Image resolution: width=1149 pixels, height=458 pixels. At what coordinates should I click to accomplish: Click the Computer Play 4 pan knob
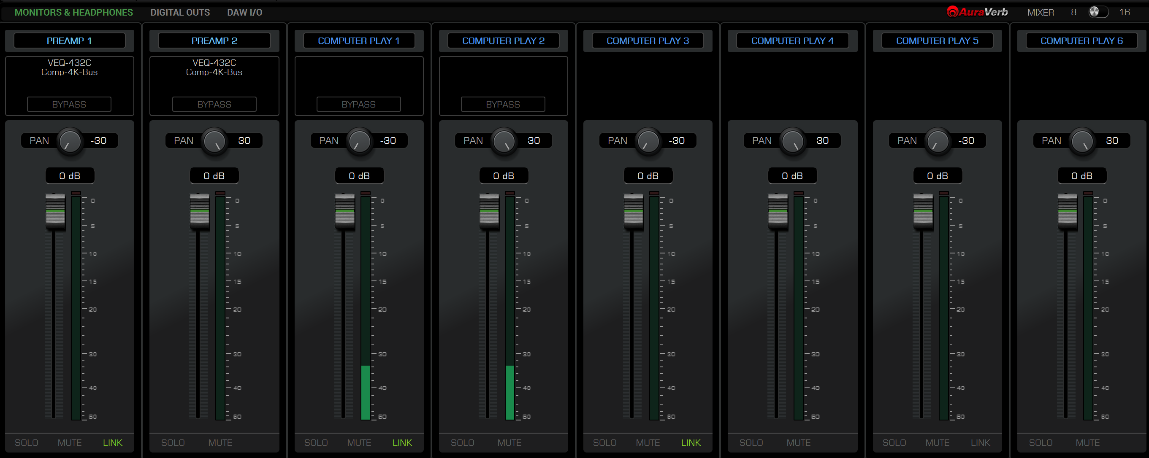(x=793, y=141)
